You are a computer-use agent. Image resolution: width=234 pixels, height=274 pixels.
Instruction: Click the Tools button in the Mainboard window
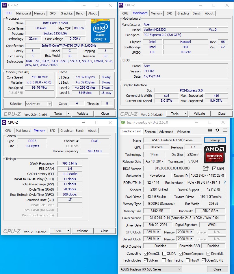(175, 114)
